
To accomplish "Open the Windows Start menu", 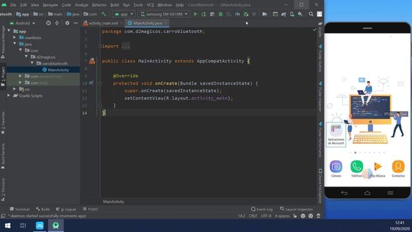I will click(x=8, y=226).
